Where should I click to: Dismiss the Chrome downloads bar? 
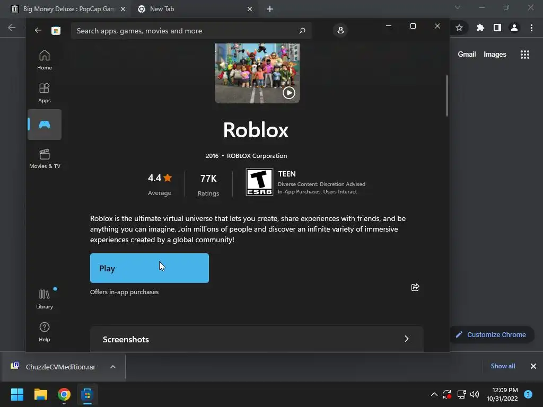point(533,366)
